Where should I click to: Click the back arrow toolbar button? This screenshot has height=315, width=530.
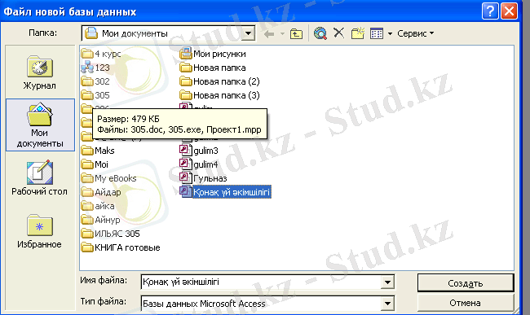click(269, 33)
